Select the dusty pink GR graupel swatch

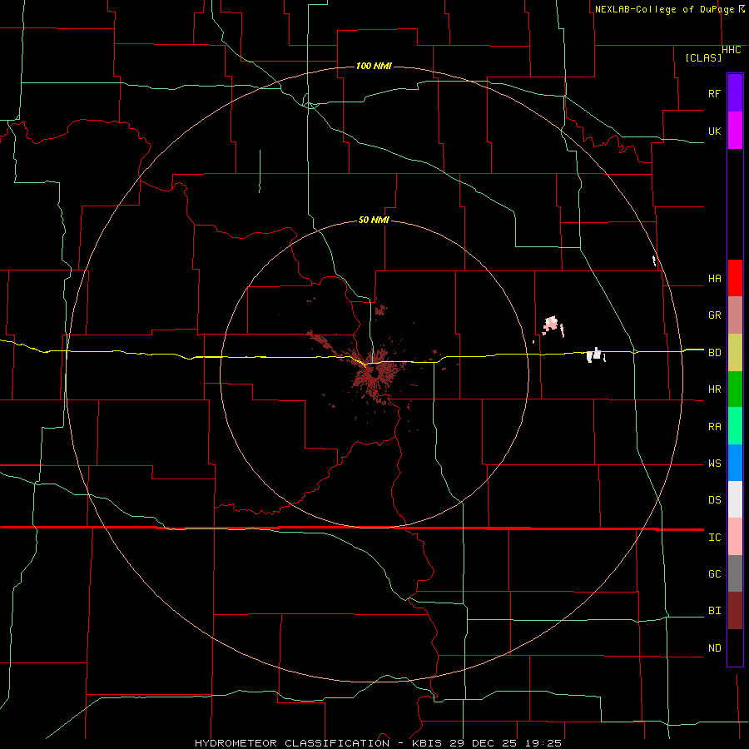pyautogui.click(x=735, y=315)
